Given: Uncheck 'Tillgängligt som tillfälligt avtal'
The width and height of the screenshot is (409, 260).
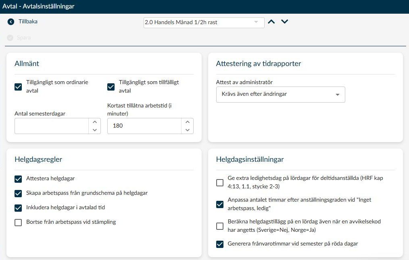Looking at the screenshot, I should tap(111, 87).
